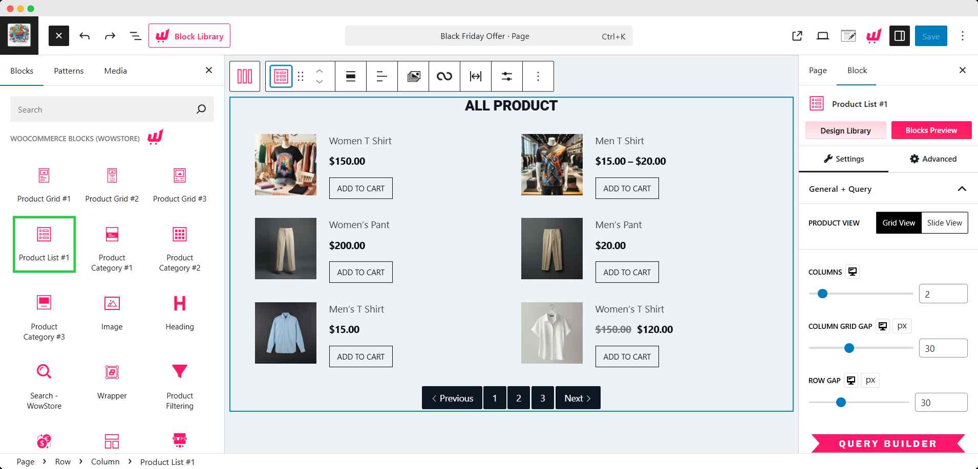
Task: Move the block up with the chevron
Action: (x=320, y=71)
